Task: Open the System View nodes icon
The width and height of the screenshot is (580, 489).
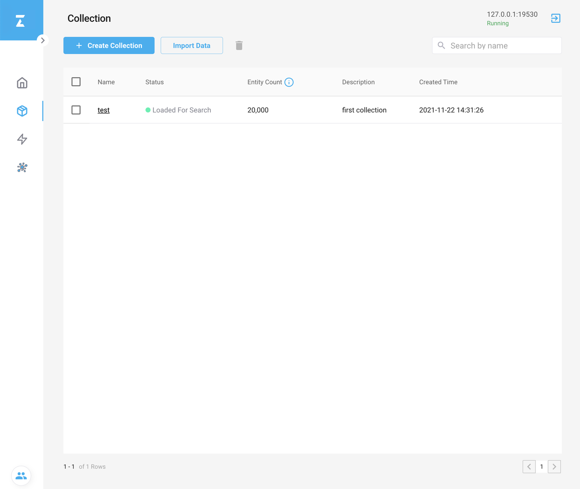Action: [22, 167]
